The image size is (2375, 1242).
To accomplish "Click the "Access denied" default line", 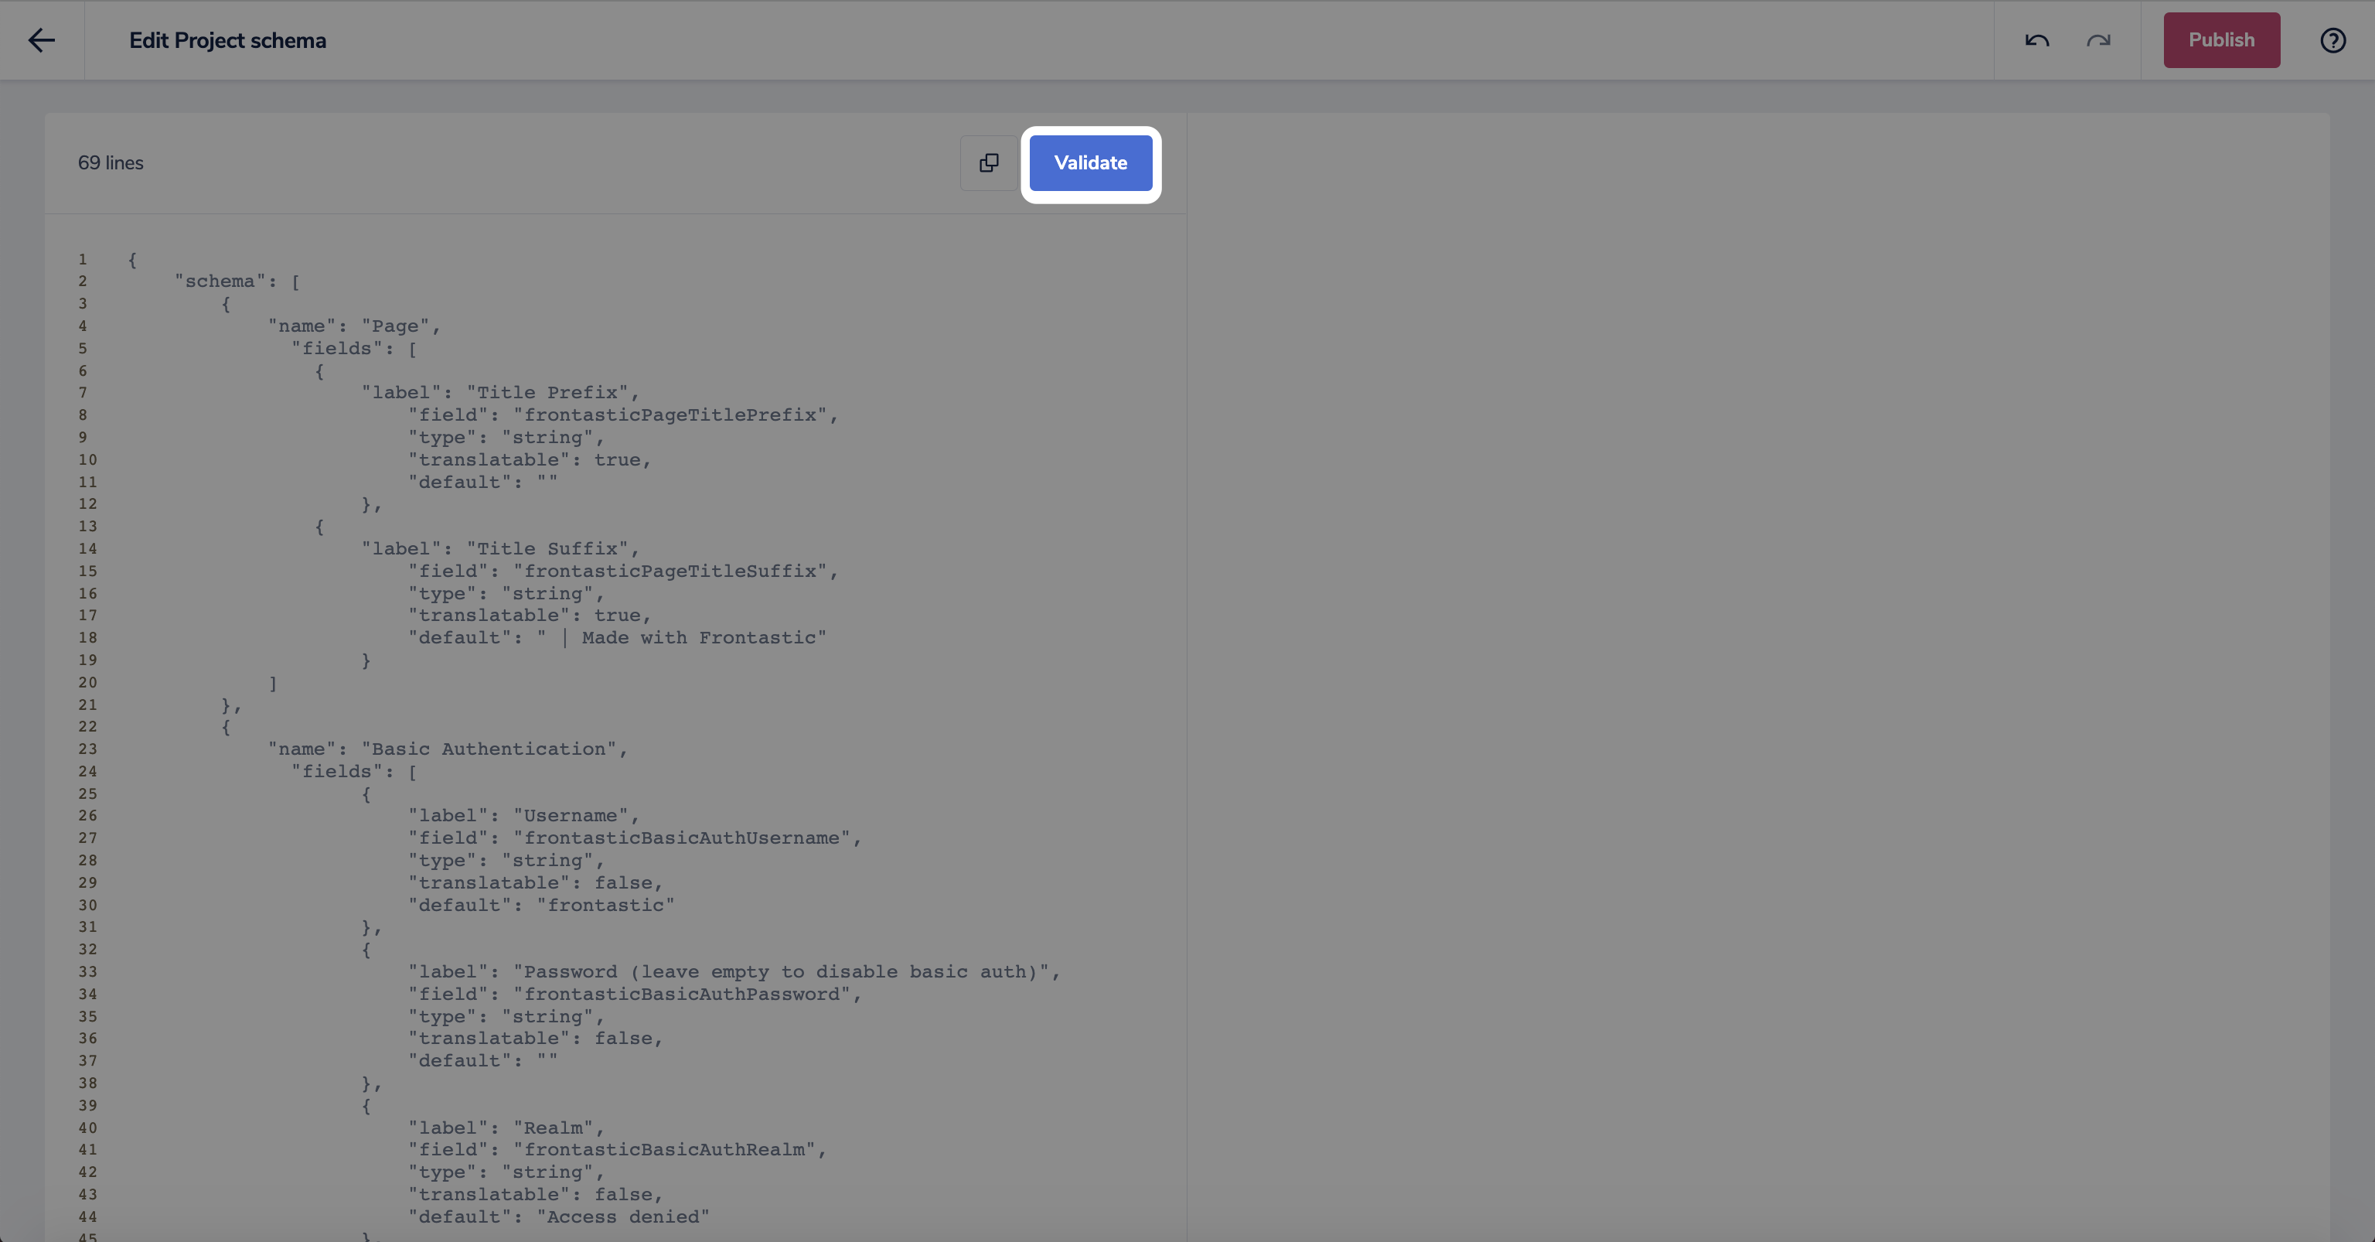I will click(559, 1217).
